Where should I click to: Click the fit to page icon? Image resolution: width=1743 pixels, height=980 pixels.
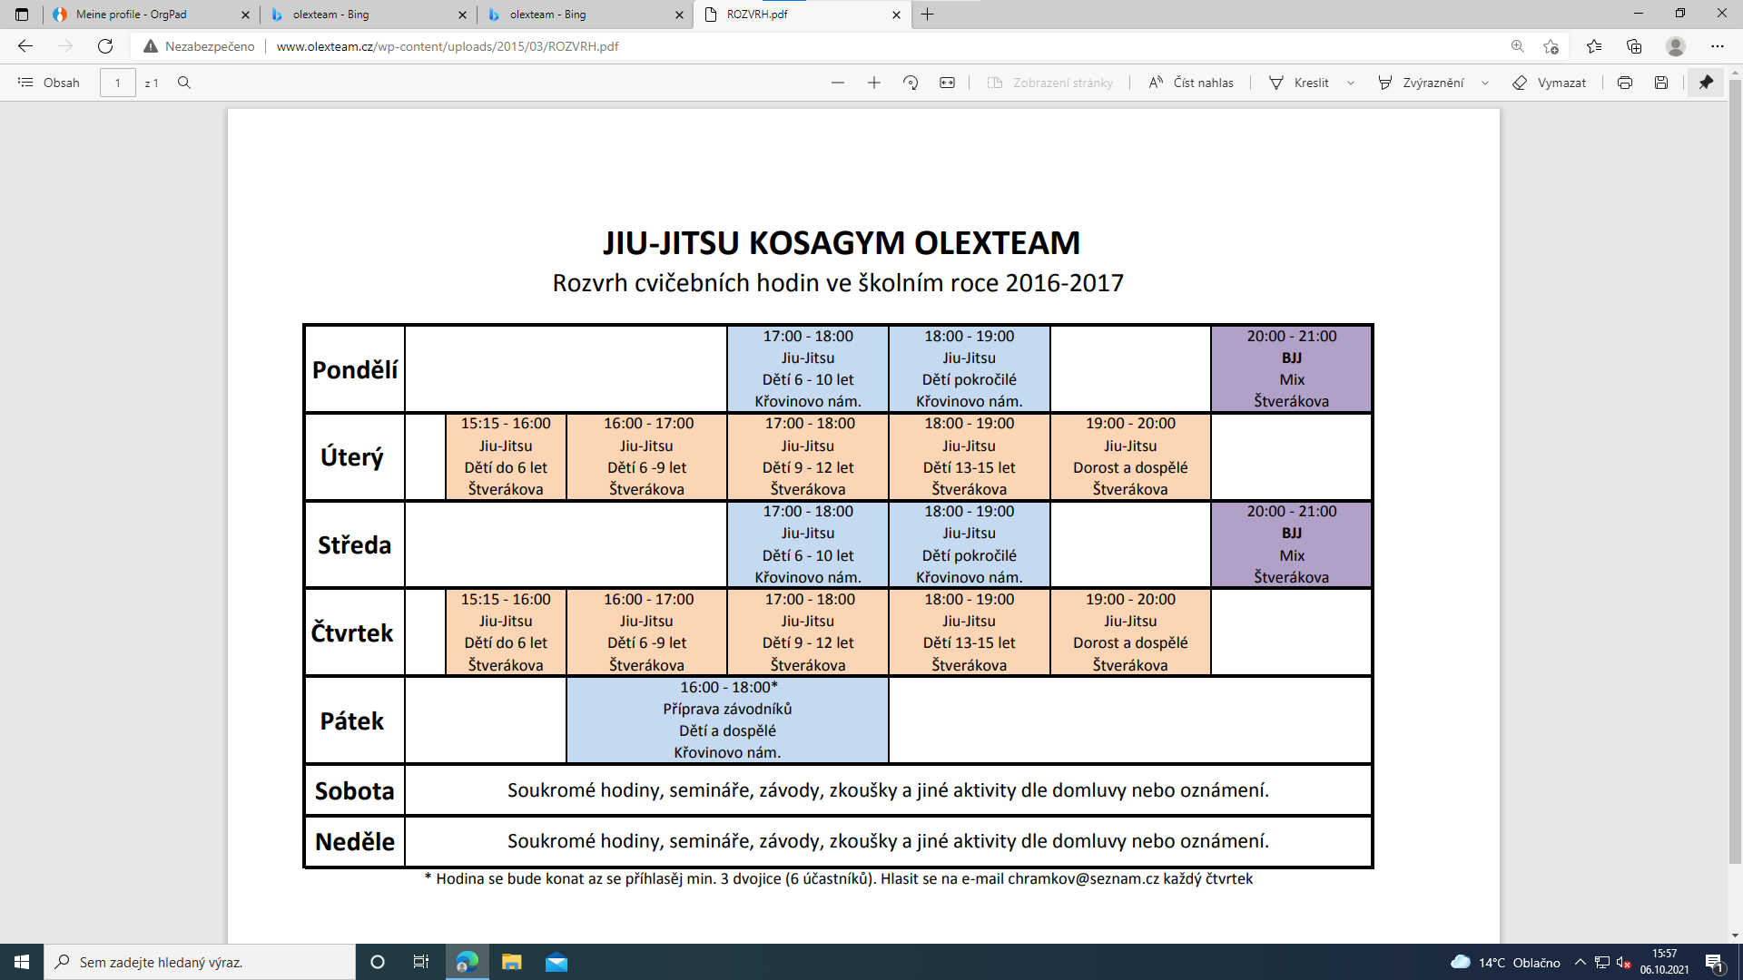(x=947, y=83)
